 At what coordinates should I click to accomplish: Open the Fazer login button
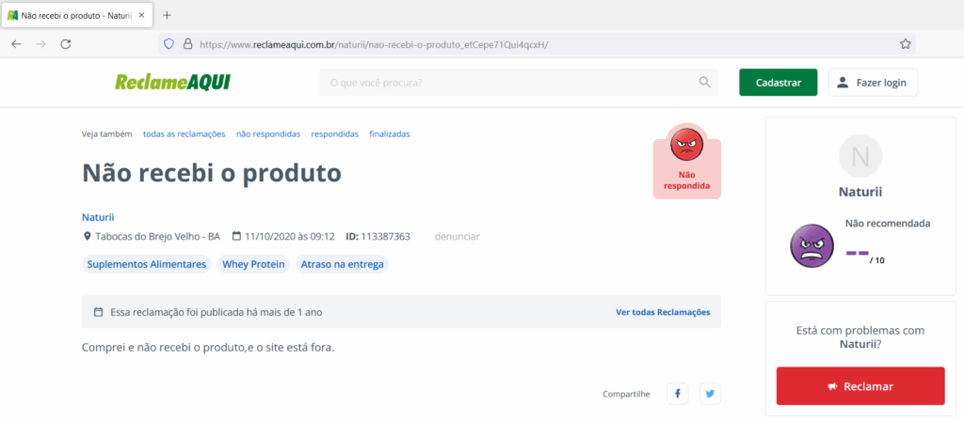click(x=873, y=83)
